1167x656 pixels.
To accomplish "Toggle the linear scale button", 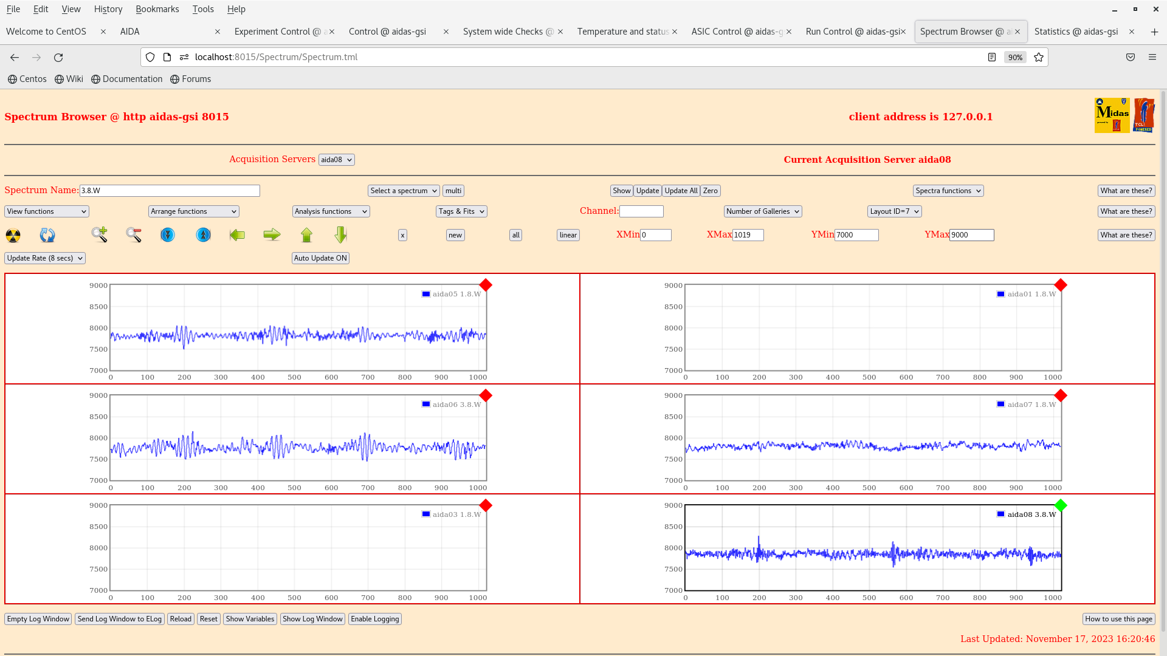I will click(x=568, y=235).
